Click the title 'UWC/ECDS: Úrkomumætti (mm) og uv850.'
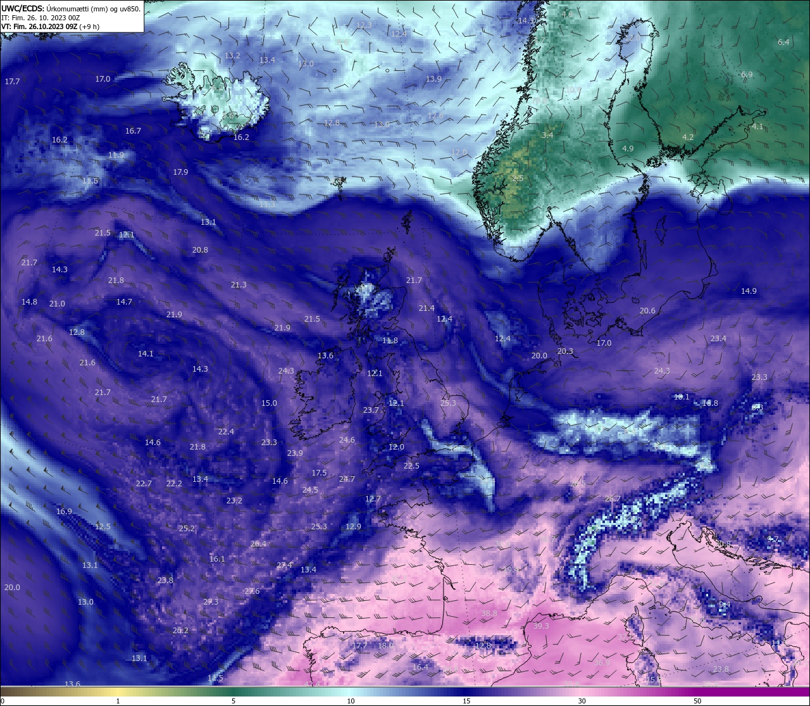This screenshot has width=810, height=706. pos(71,9)
